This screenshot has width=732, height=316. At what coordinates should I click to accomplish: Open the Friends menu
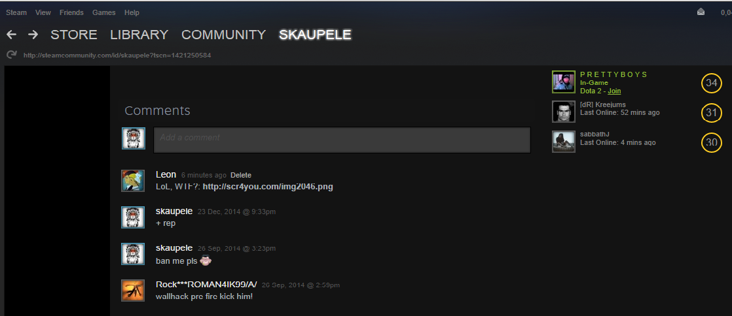coord(71,12)
